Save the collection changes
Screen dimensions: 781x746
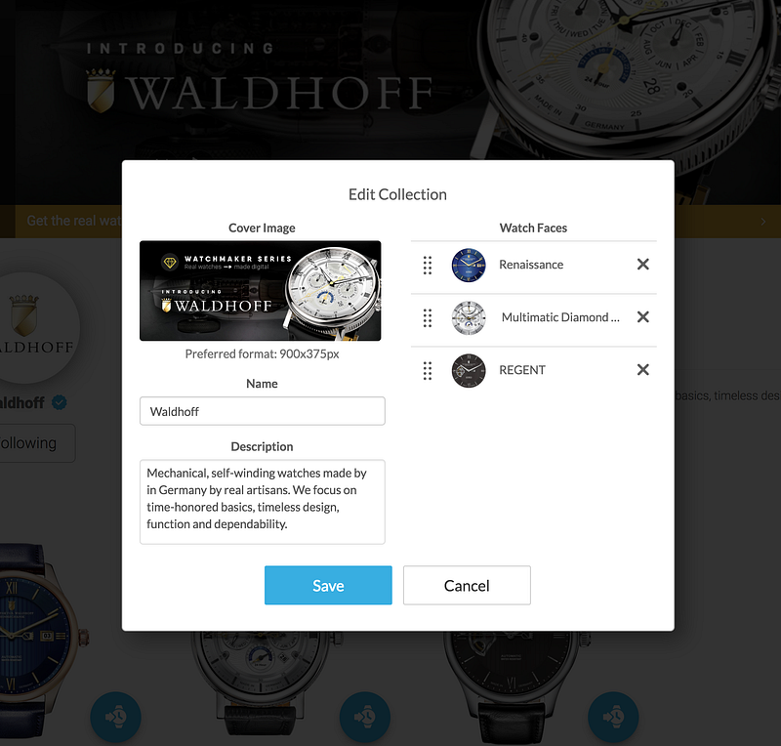tap(328, 585)
